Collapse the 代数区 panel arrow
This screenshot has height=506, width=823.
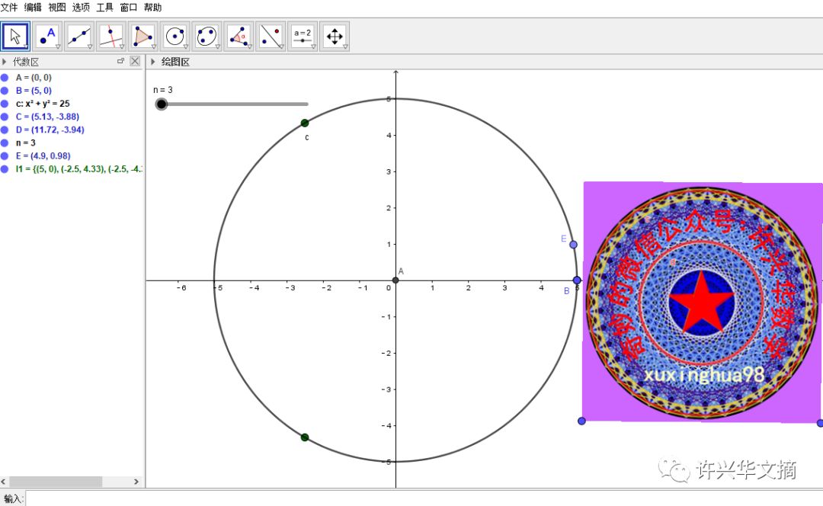tap(5, 62)
